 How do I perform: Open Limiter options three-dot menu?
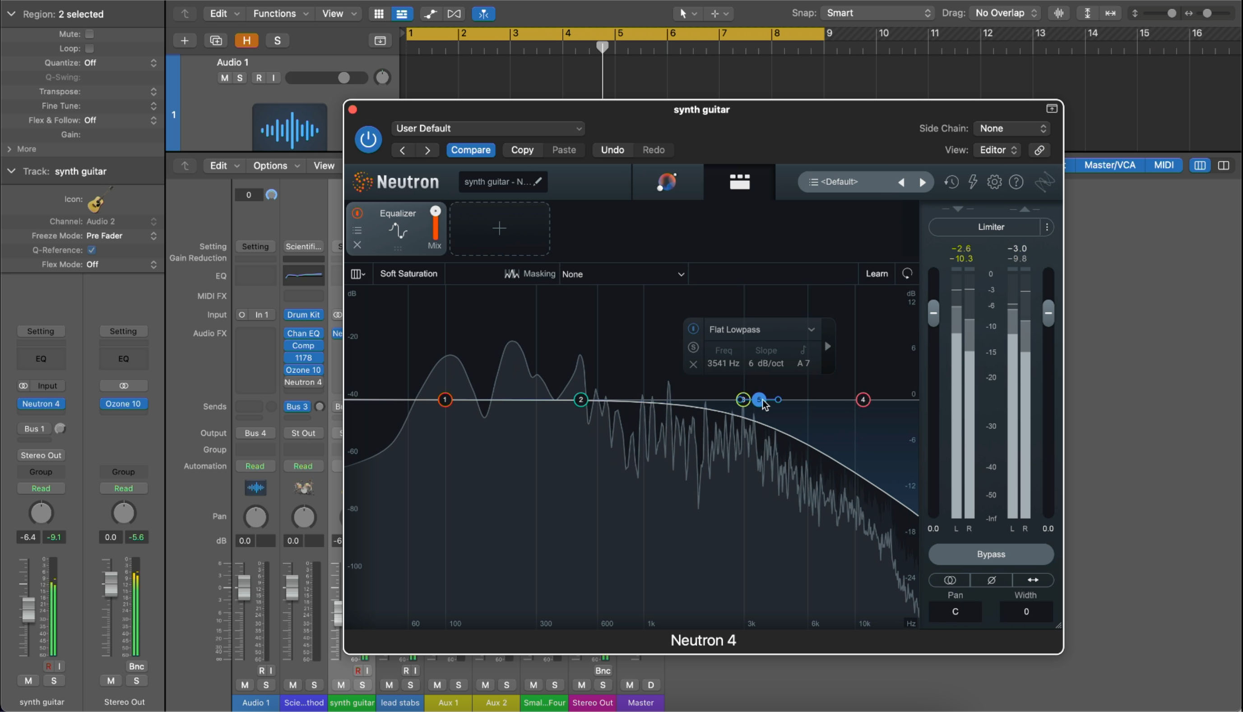pyautogui.click(x=1046, y=227)
